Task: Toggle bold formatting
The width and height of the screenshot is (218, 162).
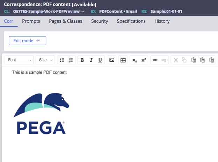Action: click(82, 60)
